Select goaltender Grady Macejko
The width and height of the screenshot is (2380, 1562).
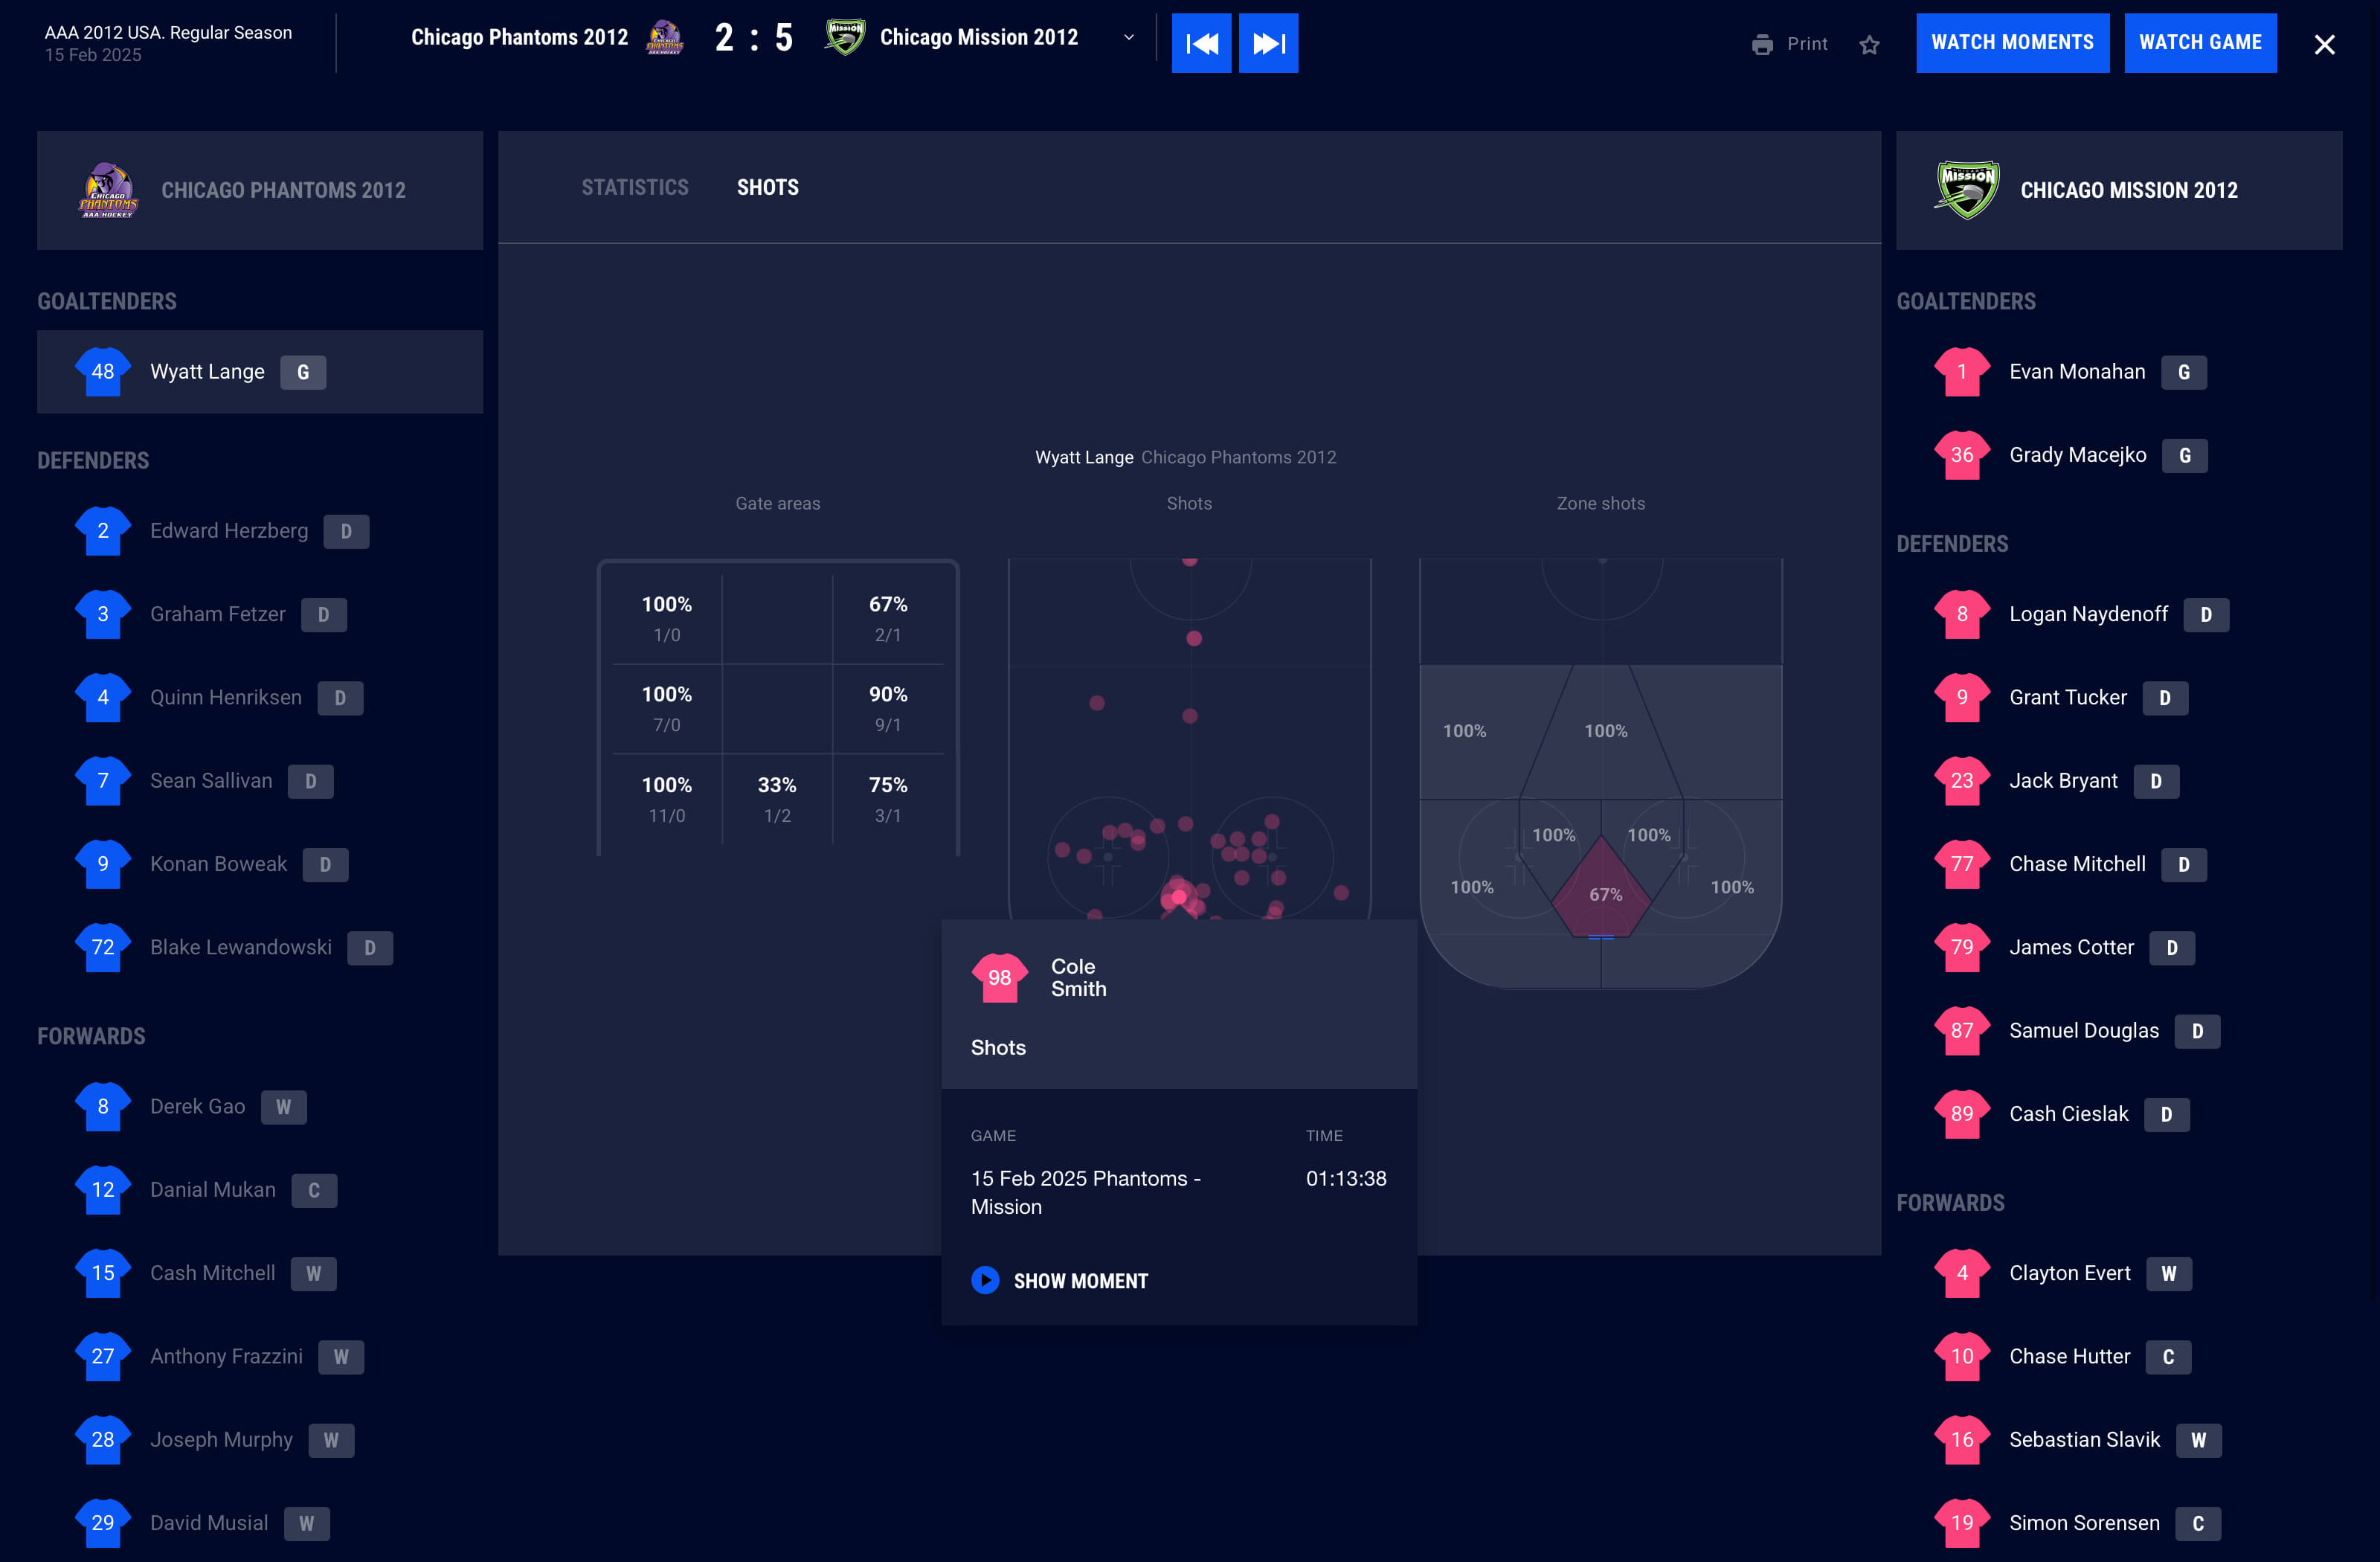pyautogui.click(x=2077, y=455)
